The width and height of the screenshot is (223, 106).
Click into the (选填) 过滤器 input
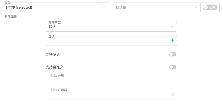pyautogui.click(x=106, y=95)
